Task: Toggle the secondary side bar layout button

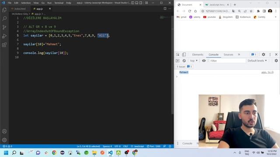Action: click(x=141, y=3)
